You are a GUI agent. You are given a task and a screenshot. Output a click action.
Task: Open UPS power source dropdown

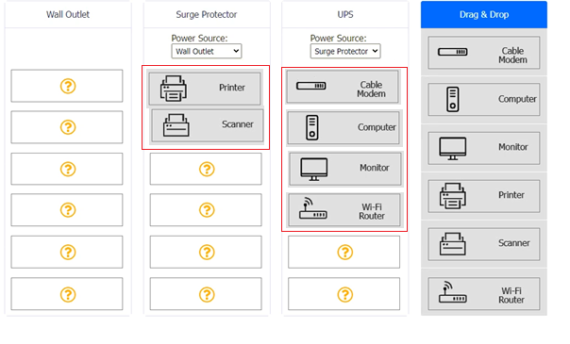[x=345, y=51]
